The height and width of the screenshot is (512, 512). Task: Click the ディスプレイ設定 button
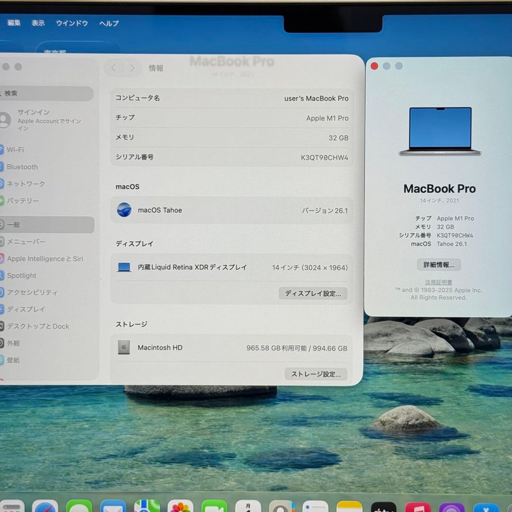coord(313,293)
